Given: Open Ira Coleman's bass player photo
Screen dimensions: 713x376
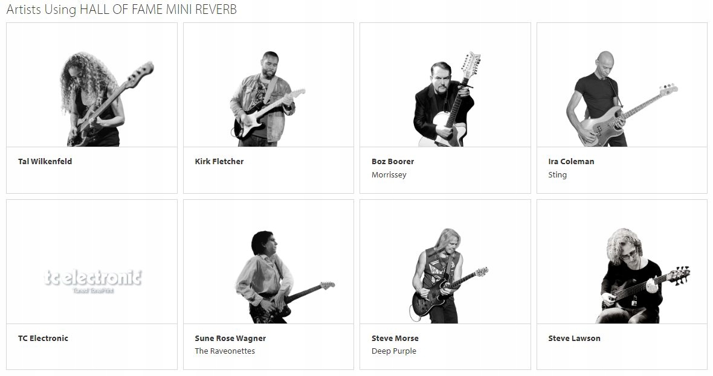Looking at the screenshot, I should coord(622,85).
